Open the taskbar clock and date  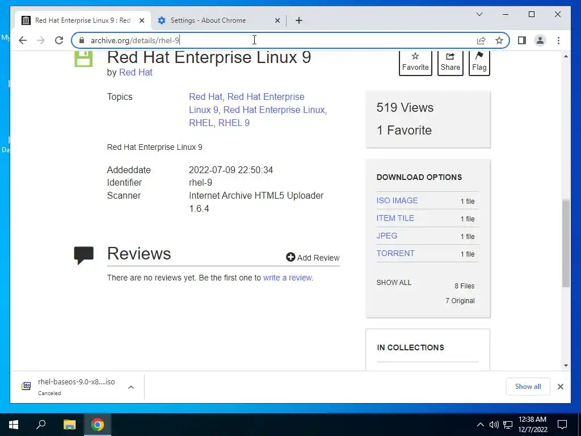coord(532,425)
